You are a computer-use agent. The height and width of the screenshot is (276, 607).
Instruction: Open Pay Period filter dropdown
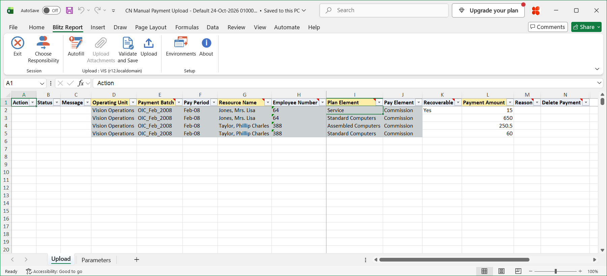tap(214, 102)
